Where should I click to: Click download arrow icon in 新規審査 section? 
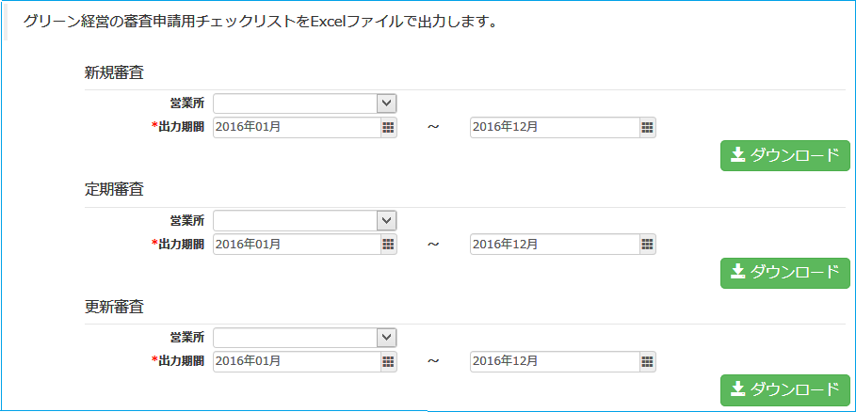coord(738,155)
